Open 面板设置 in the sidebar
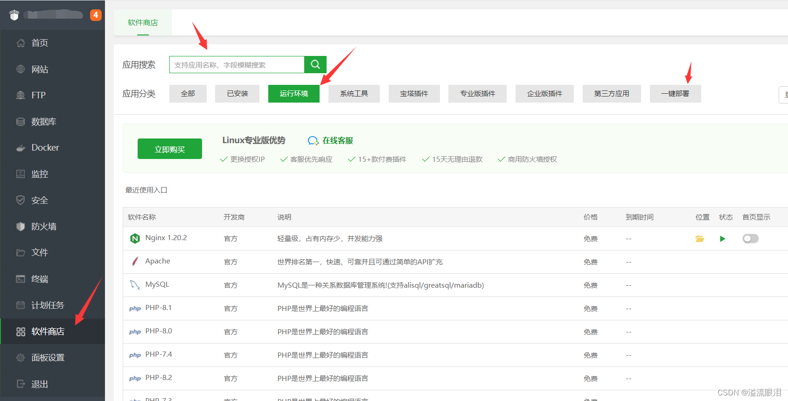 click(52, 358)
